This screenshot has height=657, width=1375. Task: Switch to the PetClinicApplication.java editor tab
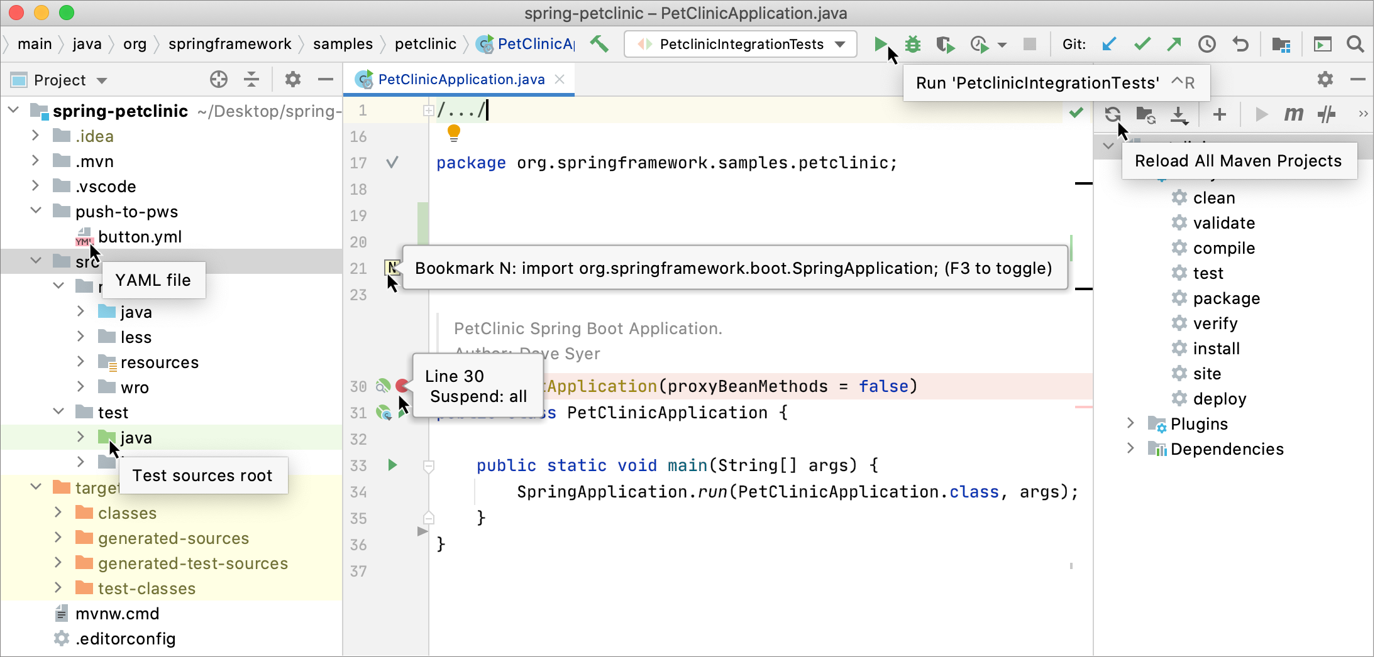point(462,79)
